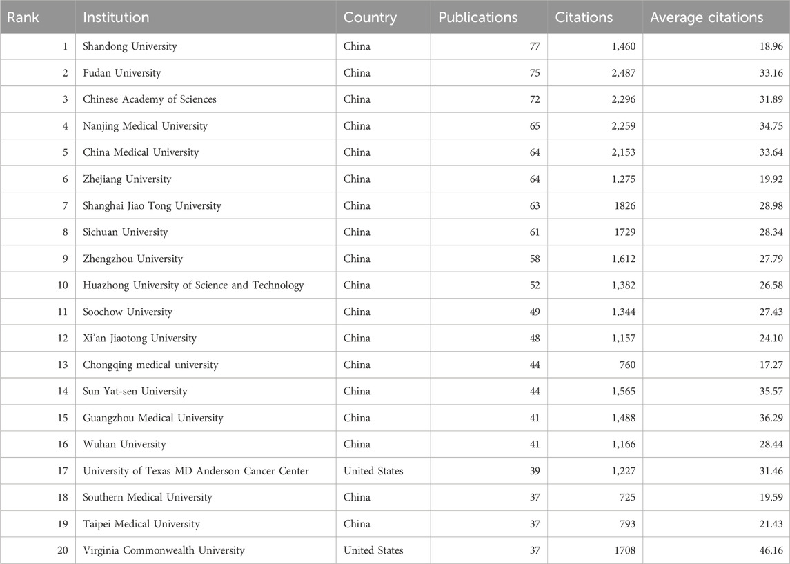Viewport: 790px width, 564px height.
Task: Select the citations value 2,259
Action: pyautogui.click(x=624, y=126)
